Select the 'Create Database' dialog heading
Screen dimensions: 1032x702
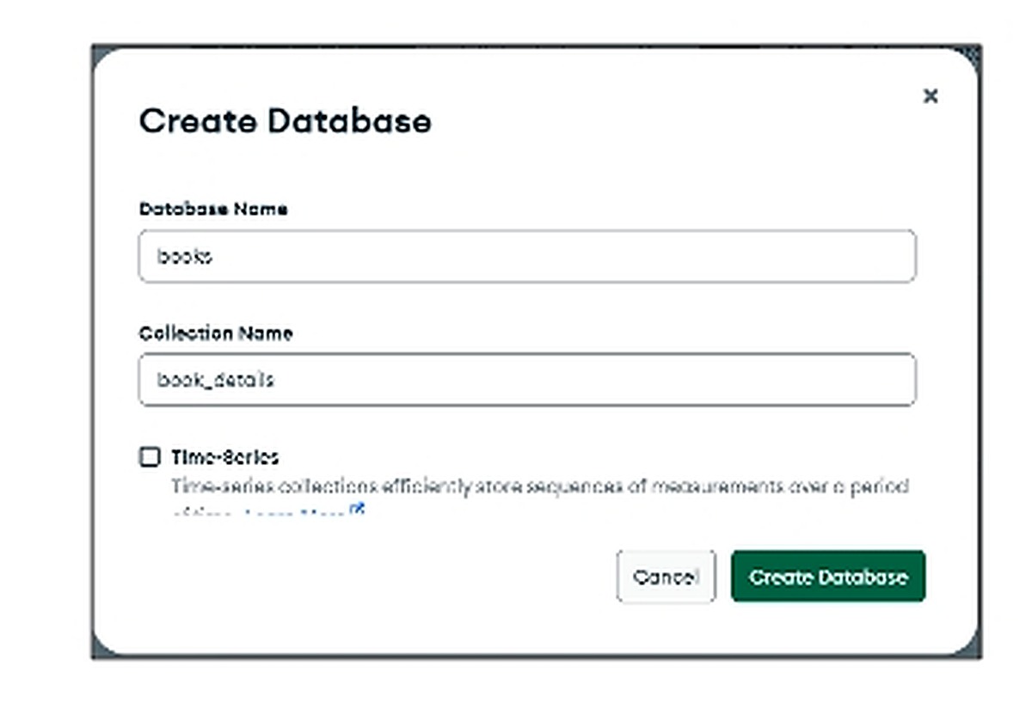coord(285,121)
